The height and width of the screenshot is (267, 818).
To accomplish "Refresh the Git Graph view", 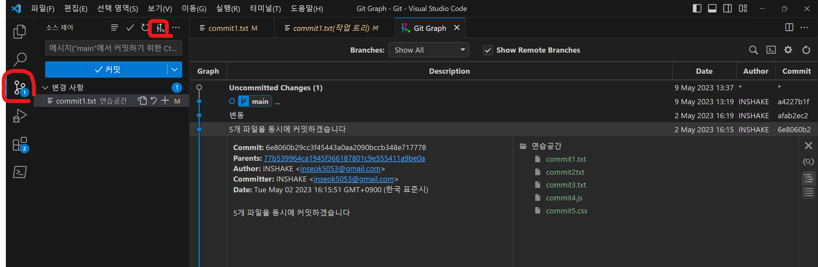I will click(806, 50).
